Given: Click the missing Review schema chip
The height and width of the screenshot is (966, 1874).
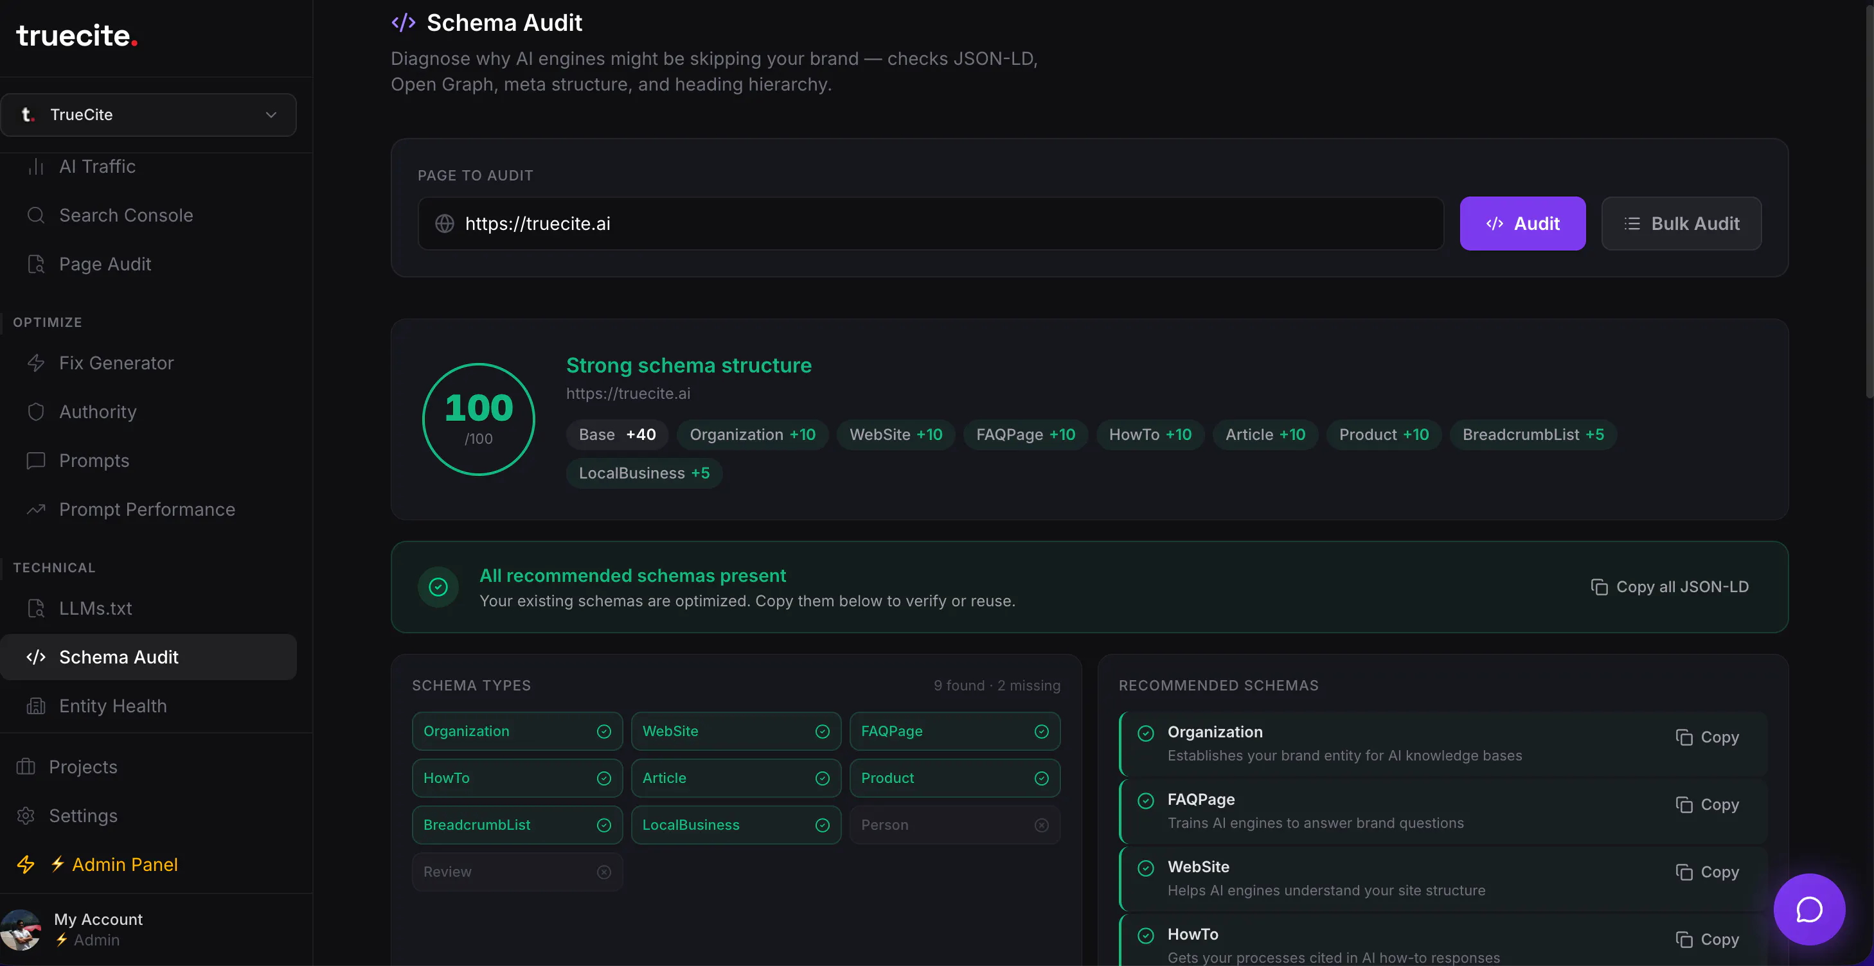Looking at the screenshot, I should [517, 872].
